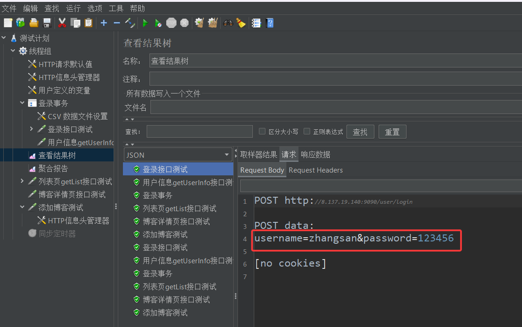Click the Clear results broom icon
The height and width of the screenshot is (327, 522).
pyautogui.click(x=199, y=23)
